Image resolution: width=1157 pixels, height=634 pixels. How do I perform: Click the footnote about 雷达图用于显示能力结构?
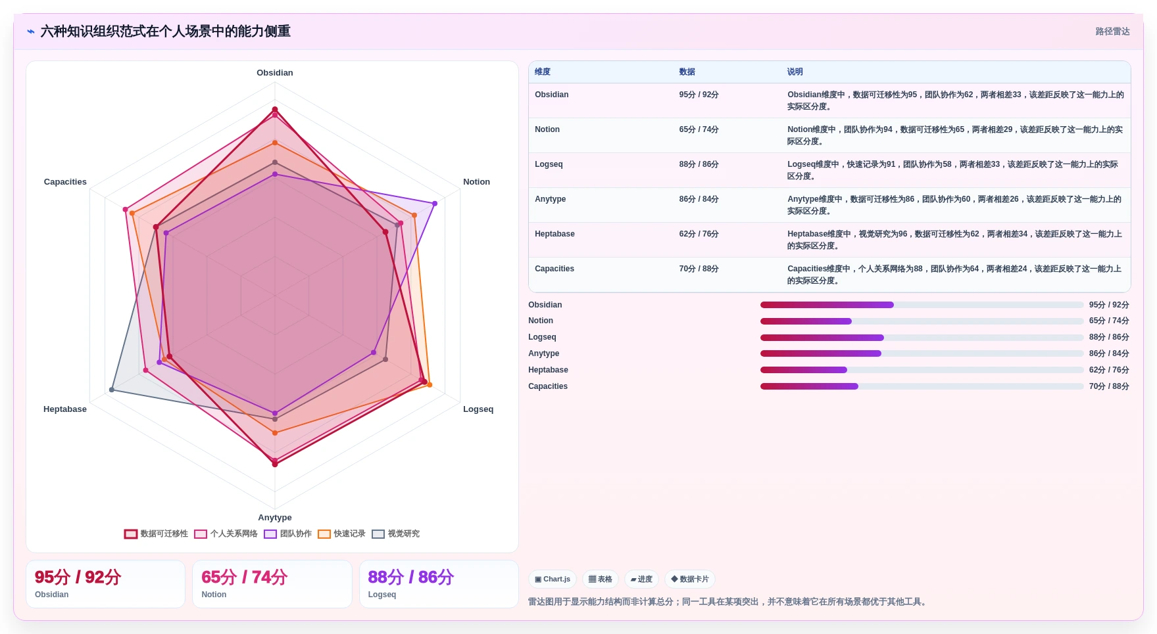[x=729, y=602]
